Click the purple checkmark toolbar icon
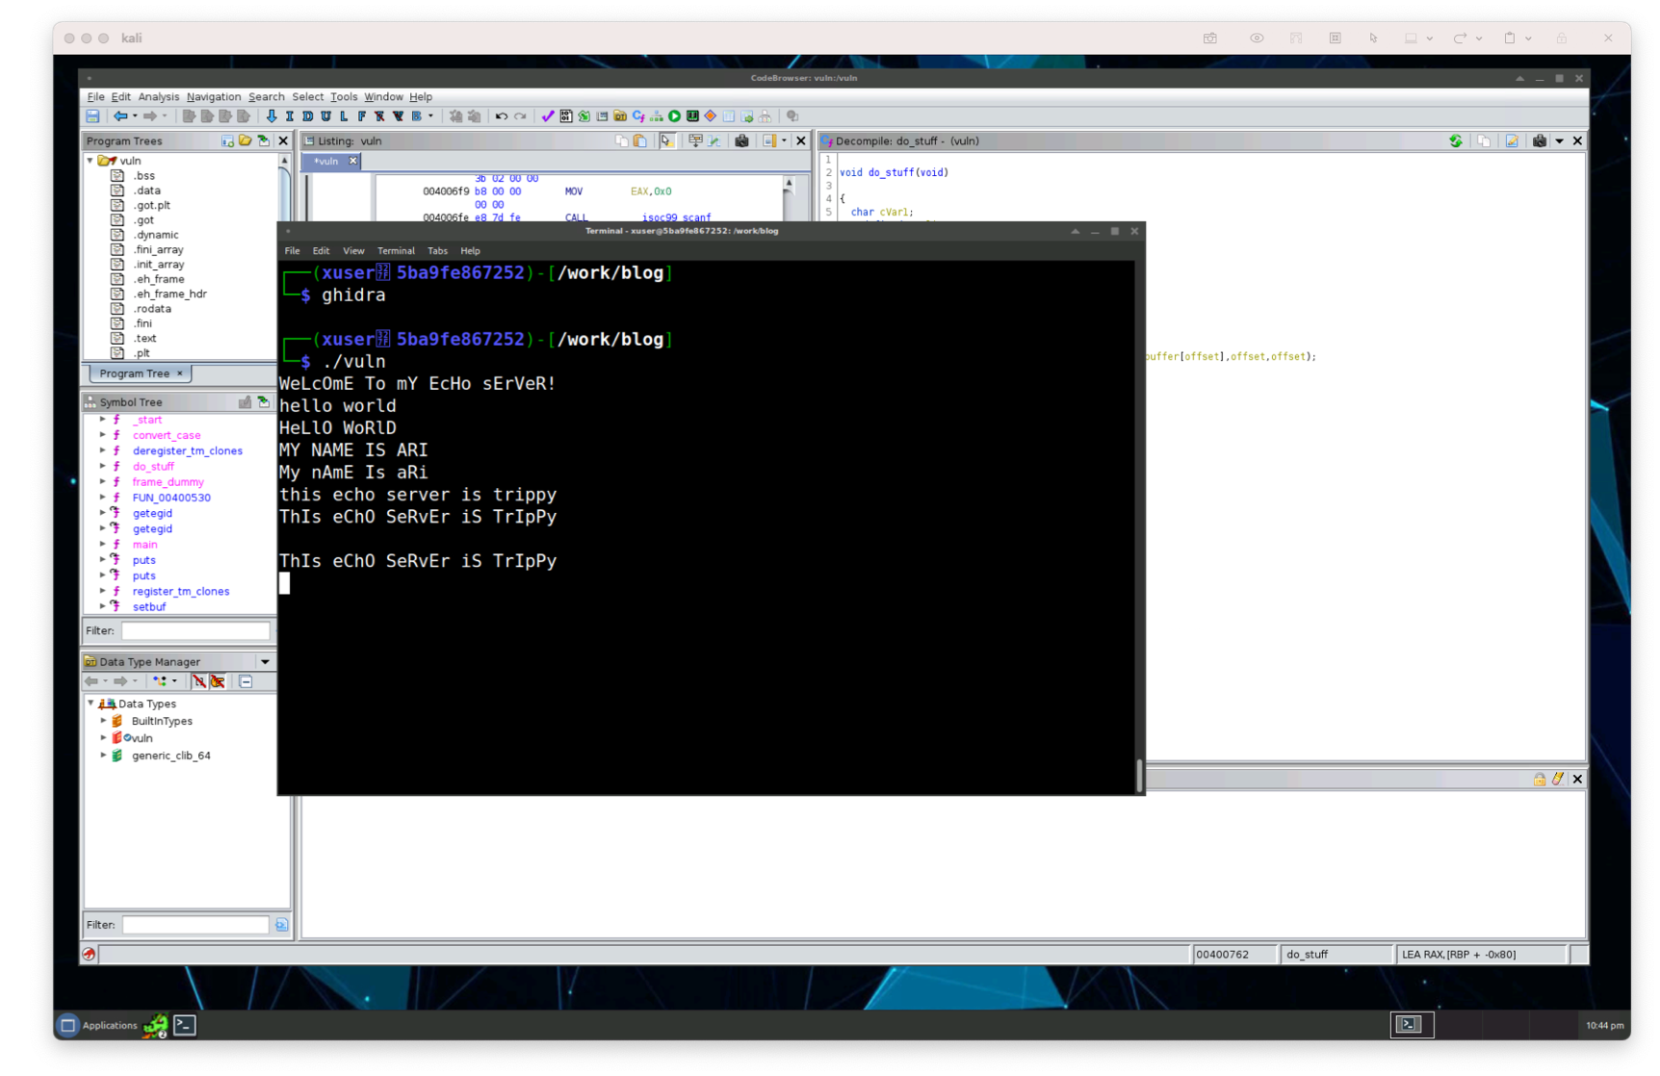This screenshot has width=1660, height=1076. tap(547, 116)
